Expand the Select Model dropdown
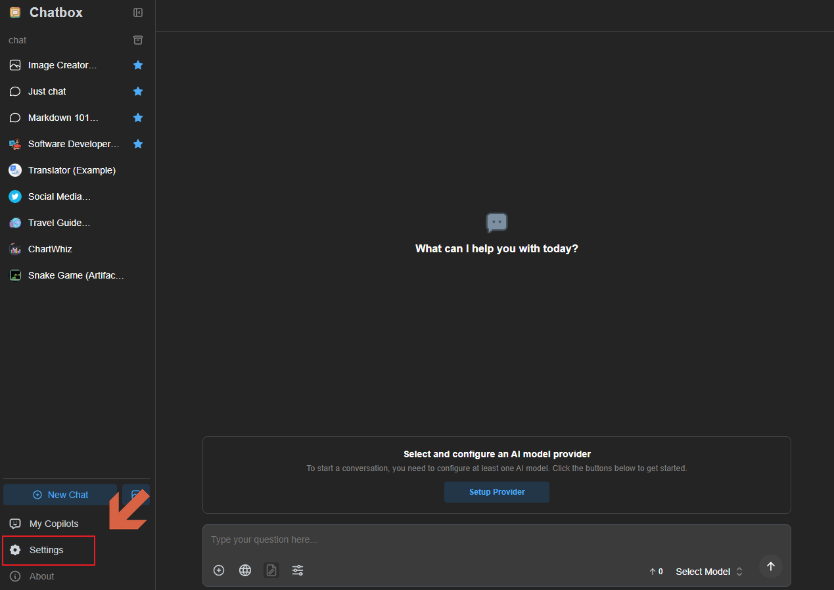 coord(709,572)
